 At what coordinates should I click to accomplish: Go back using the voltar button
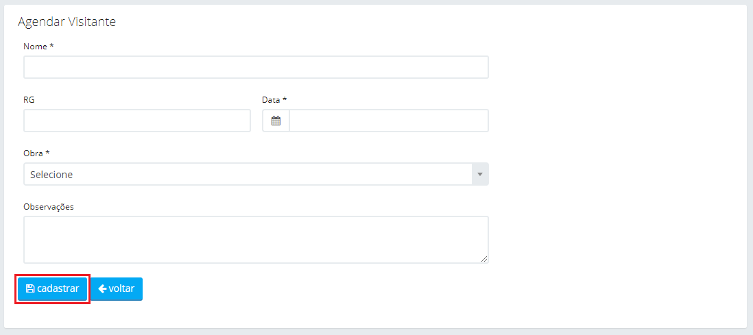tap(117, 289)
